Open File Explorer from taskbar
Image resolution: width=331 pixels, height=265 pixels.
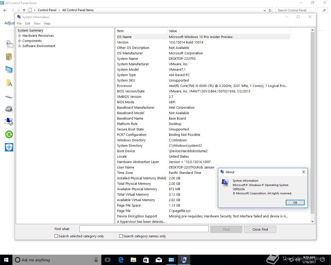[133, 260]
